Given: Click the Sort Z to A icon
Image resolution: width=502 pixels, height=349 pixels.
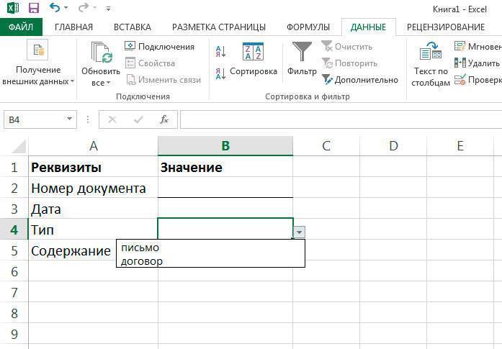Looking at the screenshot, I should click(x=220, y=73).
